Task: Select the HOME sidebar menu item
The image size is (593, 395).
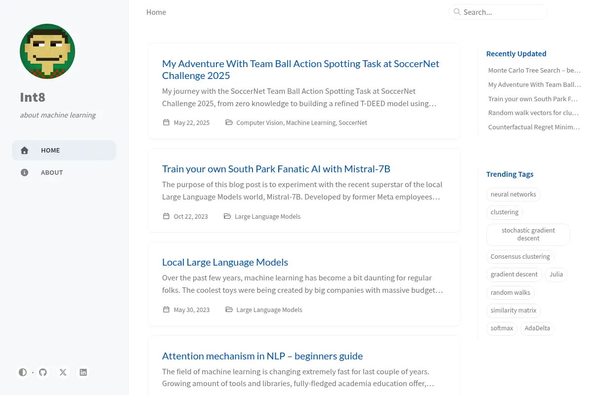Action: (x=64, y=150)
